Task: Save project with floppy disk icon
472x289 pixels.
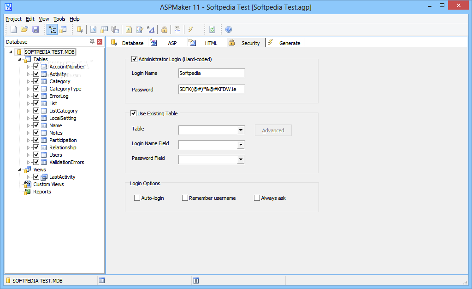Action: tap(35, 29)
